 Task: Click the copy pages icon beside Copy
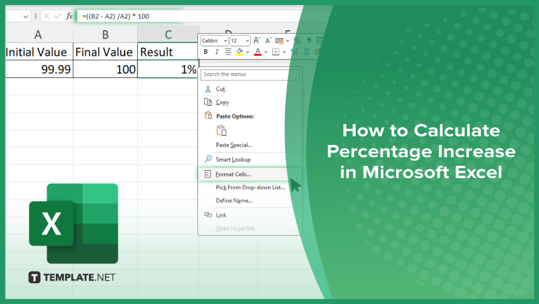pos(208,102)
